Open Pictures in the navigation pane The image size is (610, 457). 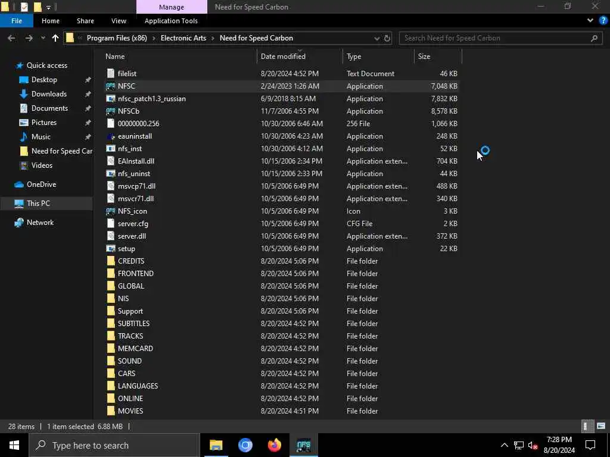(x=43, y=123)
